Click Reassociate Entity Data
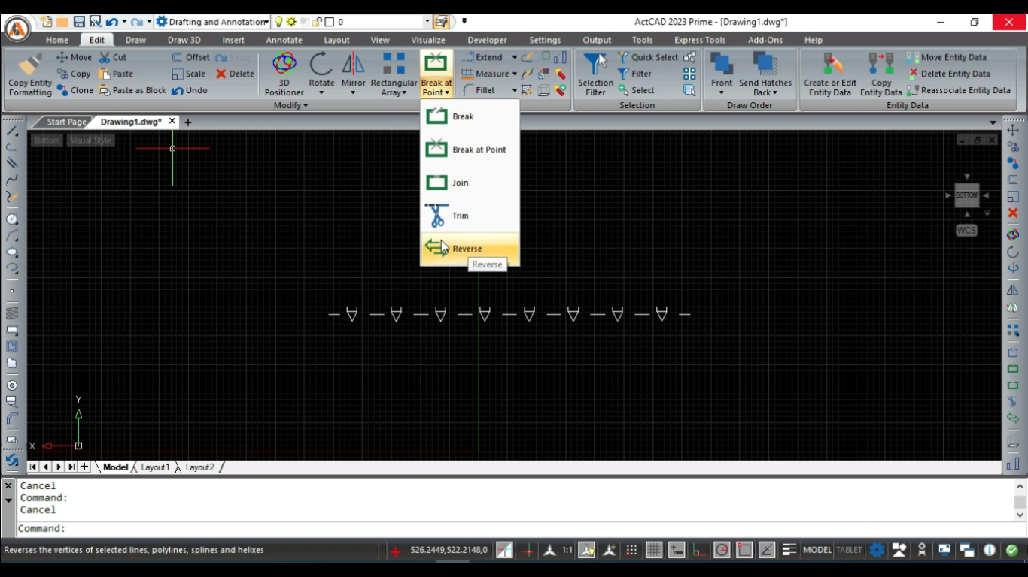The width and height of the screenshot is (1028, 577). pos(959,90)
